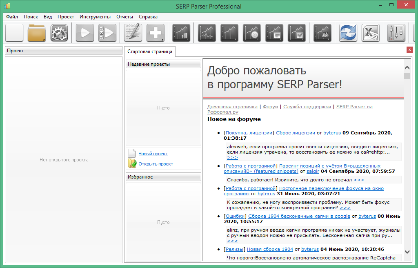Click Нет открытого проекта text
This screenshot has width=418, height=268.
tap(64, 160)
